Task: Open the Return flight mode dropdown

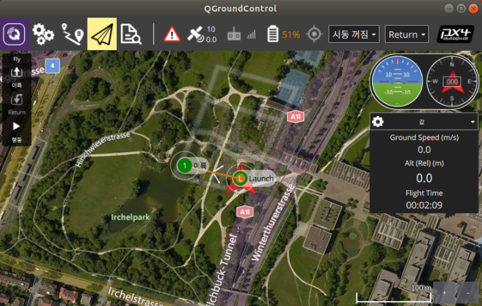Action: [x=407, y=34]
